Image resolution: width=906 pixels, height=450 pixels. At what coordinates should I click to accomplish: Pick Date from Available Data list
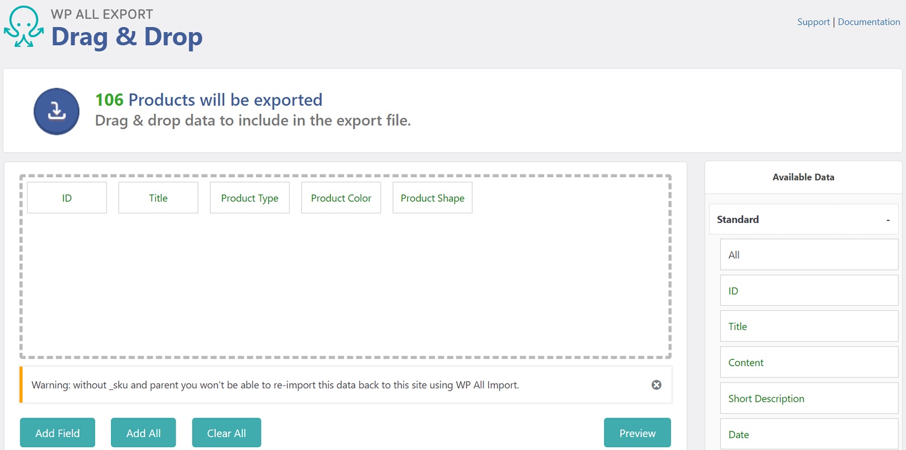click(809, 434)
